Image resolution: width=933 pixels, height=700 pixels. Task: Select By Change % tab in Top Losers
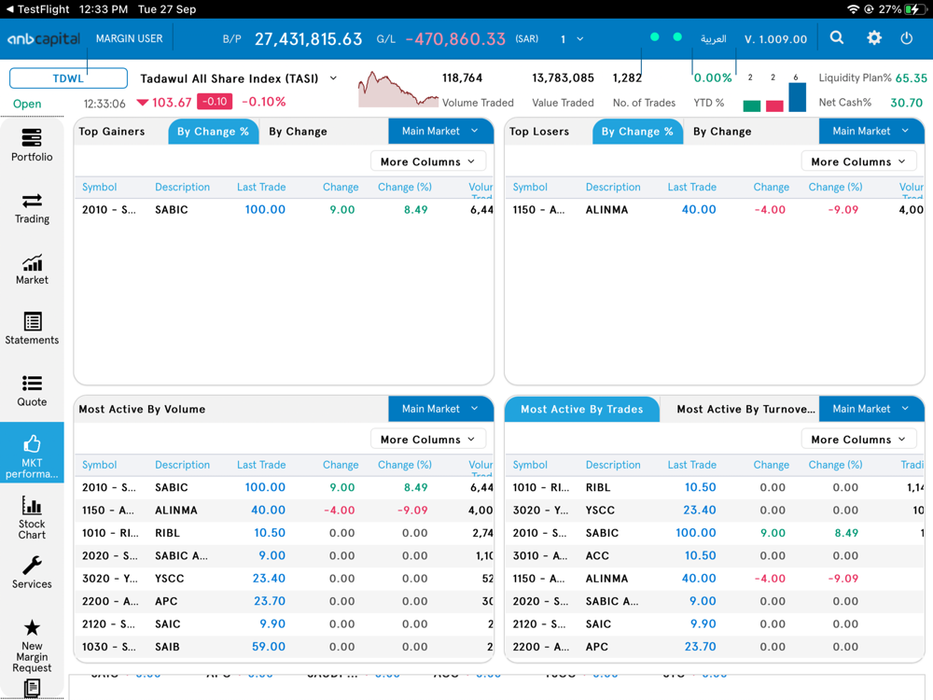637,132
